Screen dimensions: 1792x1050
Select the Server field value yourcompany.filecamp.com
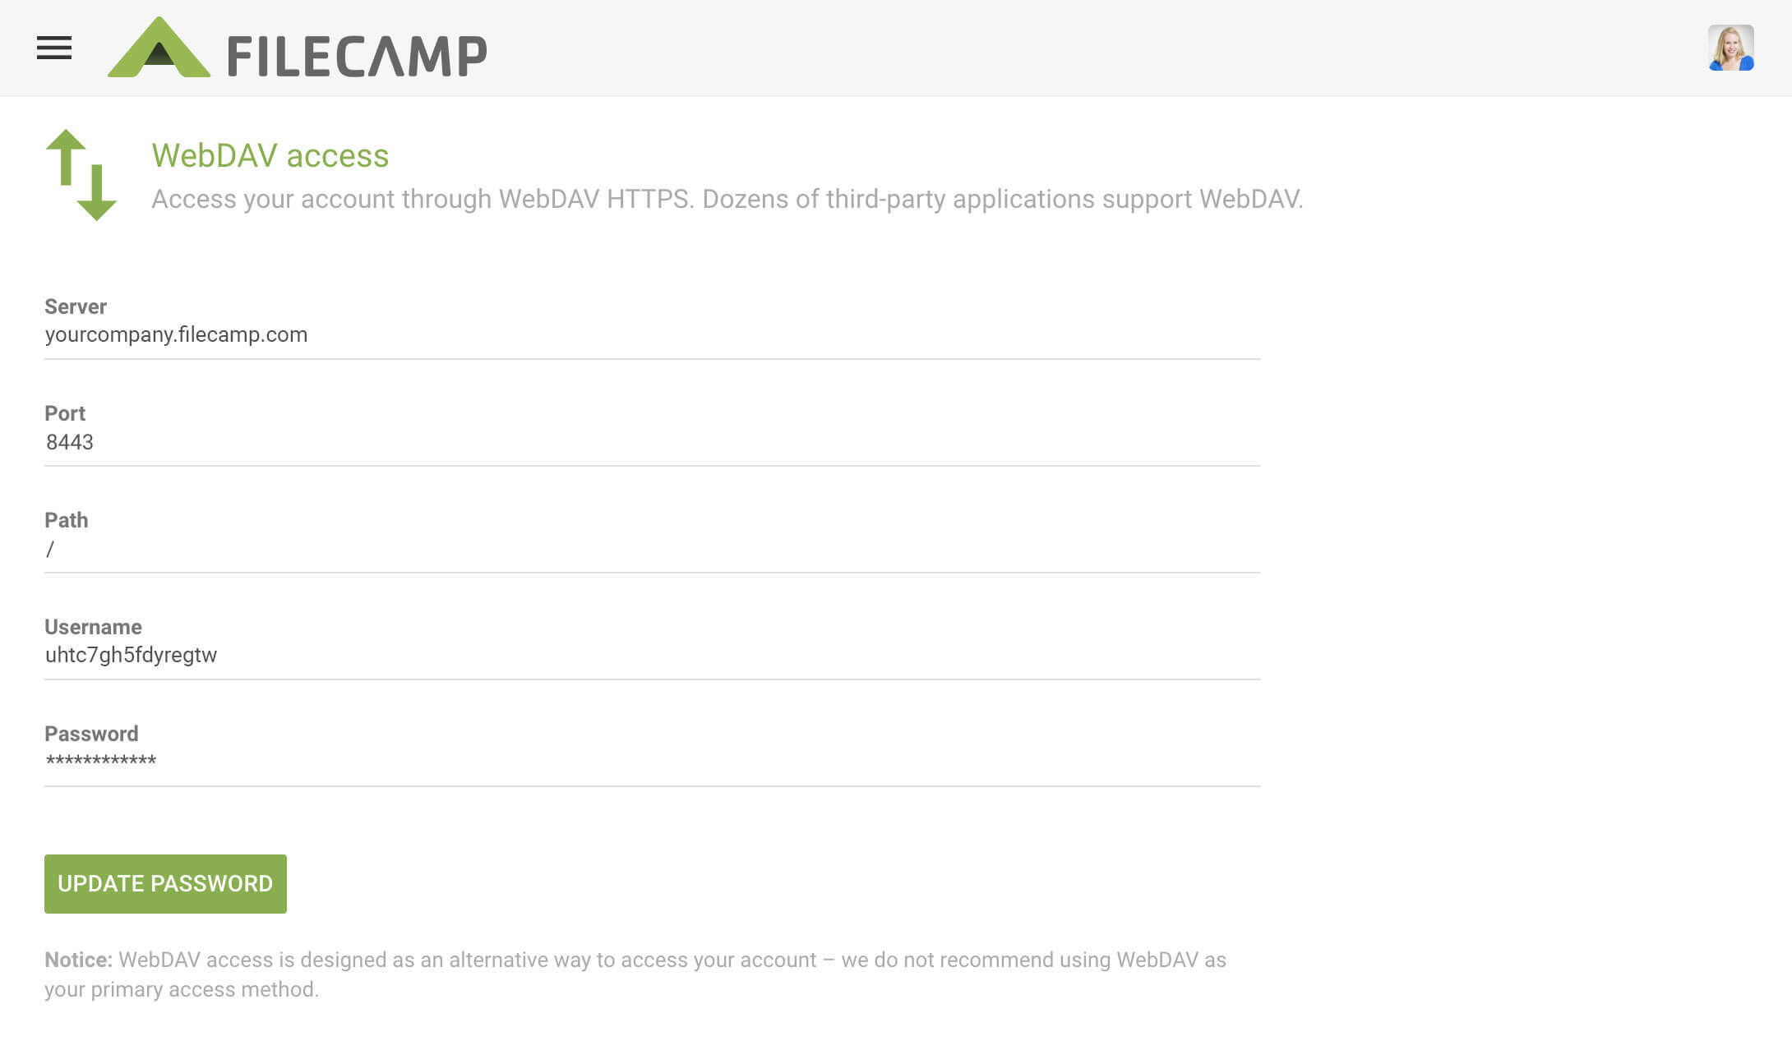pos(176,334)
